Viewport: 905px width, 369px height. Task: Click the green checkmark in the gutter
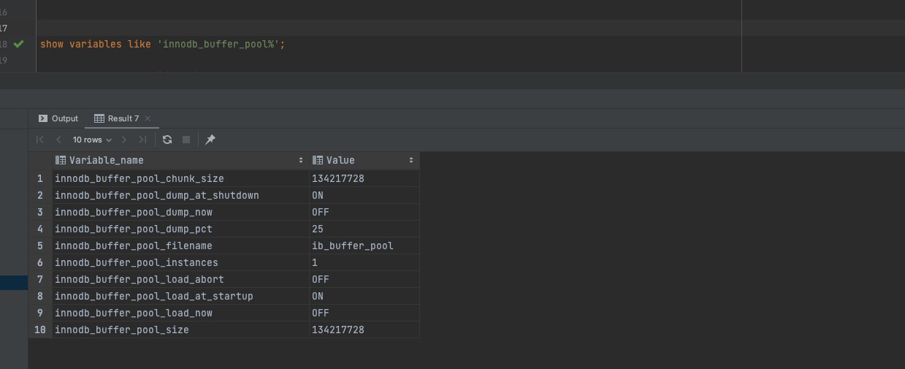19,44
